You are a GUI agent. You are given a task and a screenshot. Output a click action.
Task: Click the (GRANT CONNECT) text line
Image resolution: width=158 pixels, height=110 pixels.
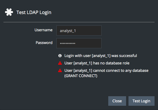pos(81,76)
